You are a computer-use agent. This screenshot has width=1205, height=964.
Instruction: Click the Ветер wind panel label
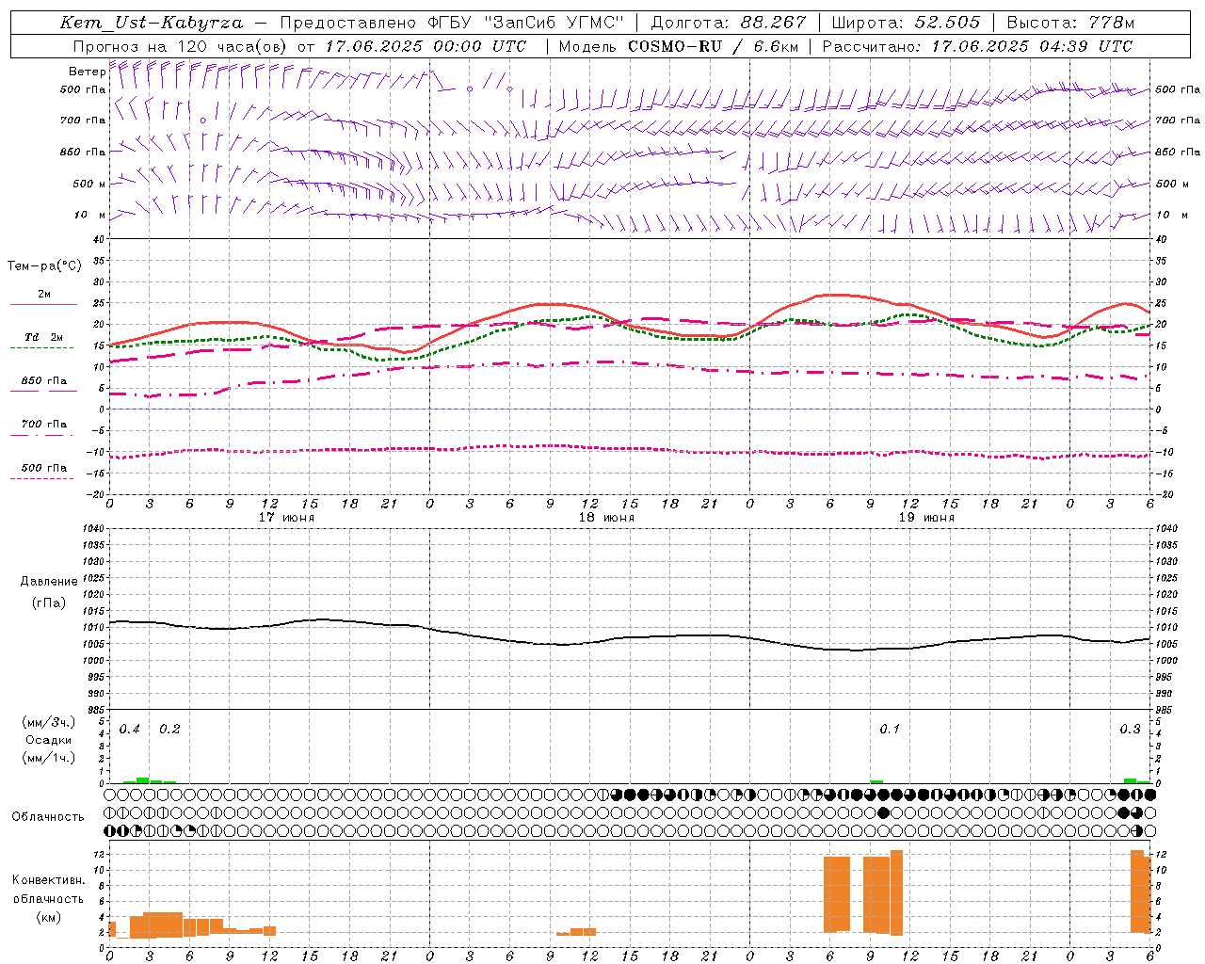87,72
